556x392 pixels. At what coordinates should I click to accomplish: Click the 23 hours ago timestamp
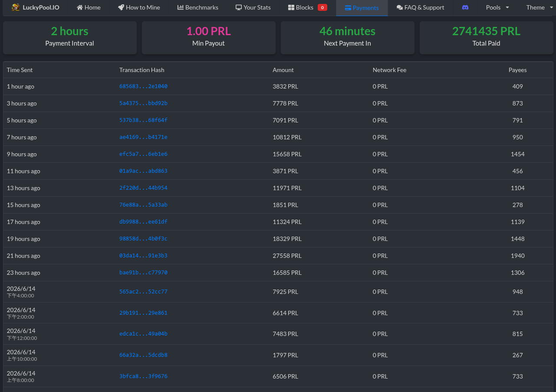pos(23,273)
